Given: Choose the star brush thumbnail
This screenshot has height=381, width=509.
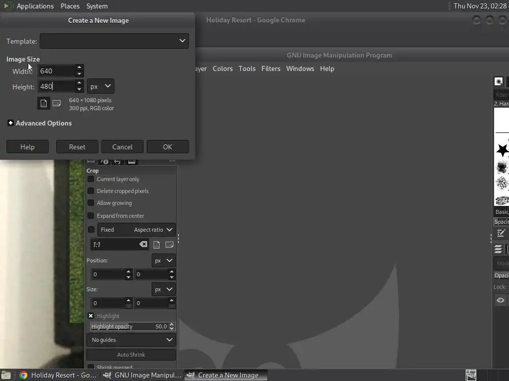Looking at the screenshot, I should click(x=502, y=150).
